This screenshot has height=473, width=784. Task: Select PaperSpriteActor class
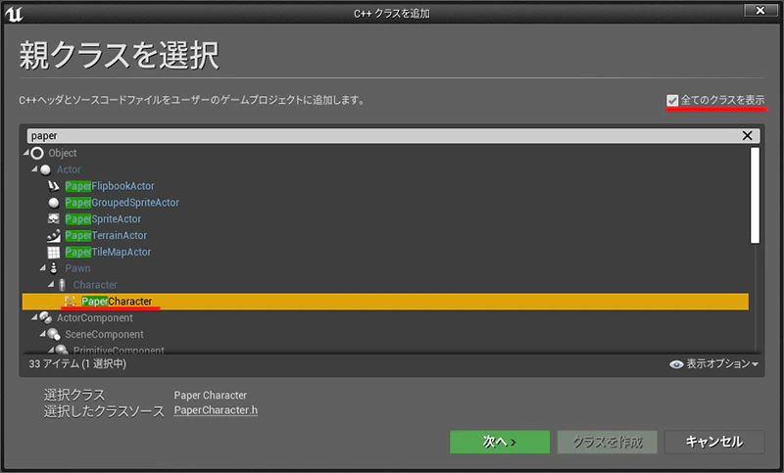coord(103,219)
